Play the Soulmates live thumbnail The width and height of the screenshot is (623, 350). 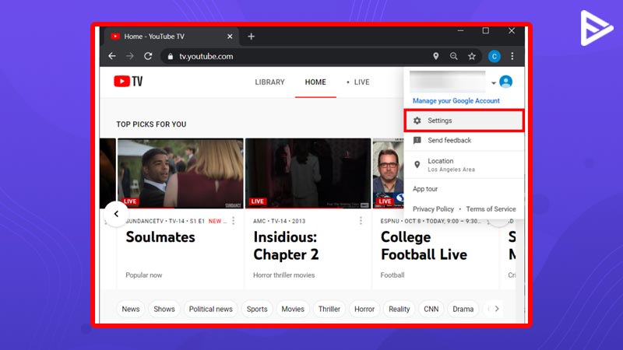coord(181,173)
